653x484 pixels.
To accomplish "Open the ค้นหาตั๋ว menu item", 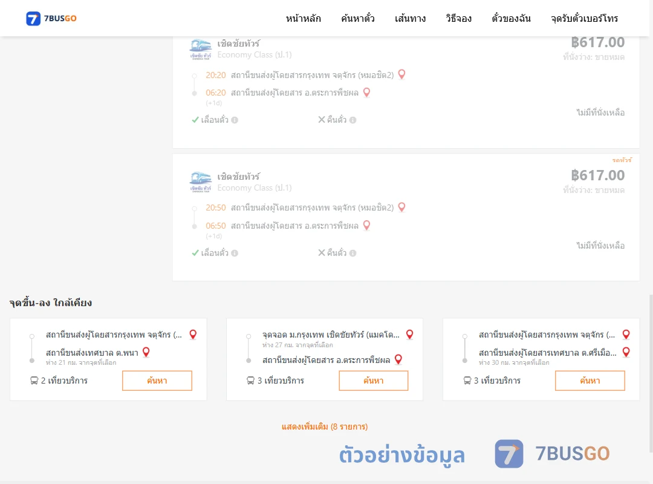I will (x=358, y=18).
